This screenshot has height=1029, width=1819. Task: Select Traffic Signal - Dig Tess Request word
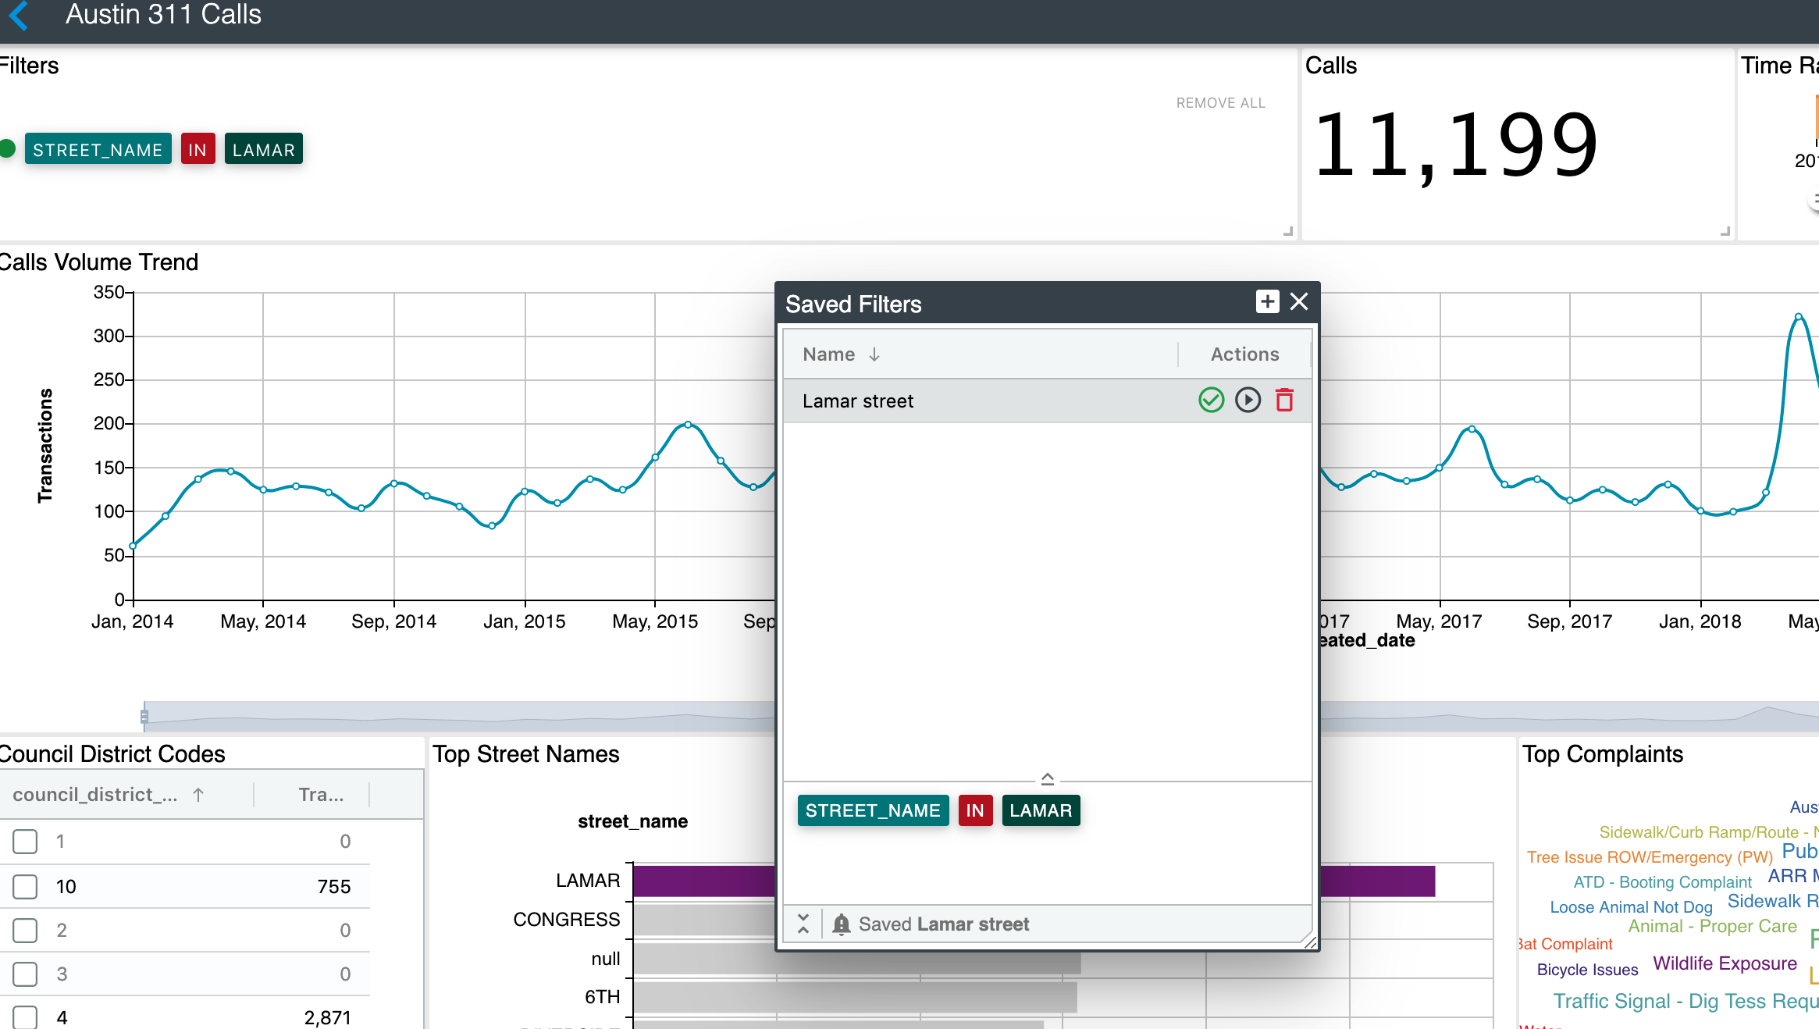[x=1686, y=1001]
